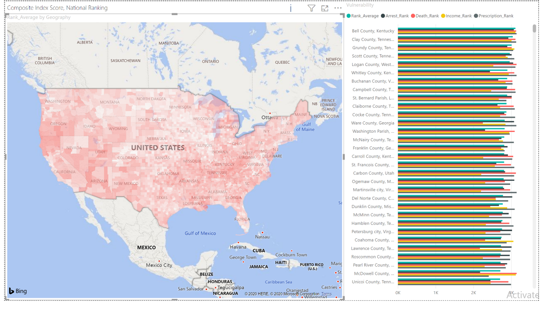Select Ware County, Georgia label

373,123
